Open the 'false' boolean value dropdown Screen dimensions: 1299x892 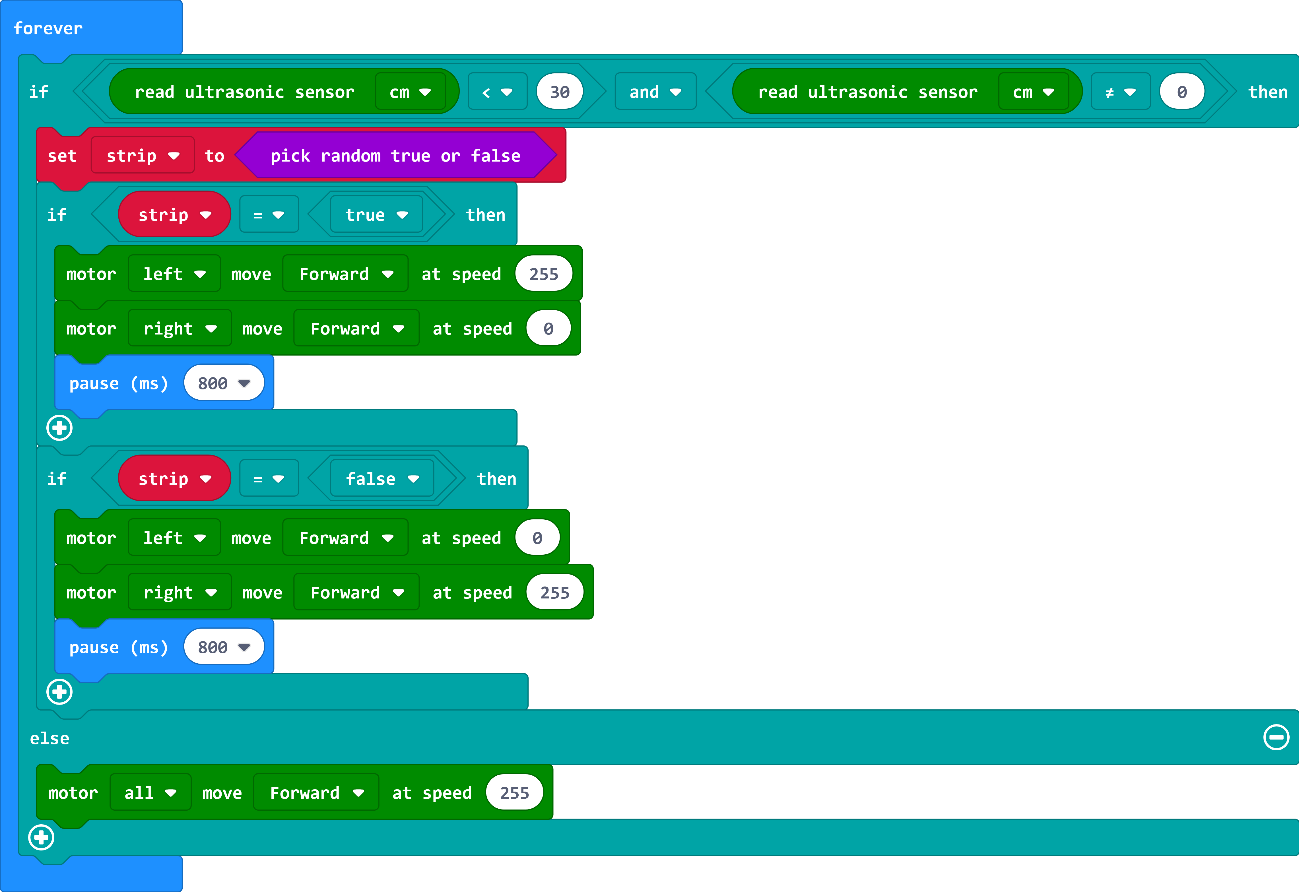click(382, 478)
